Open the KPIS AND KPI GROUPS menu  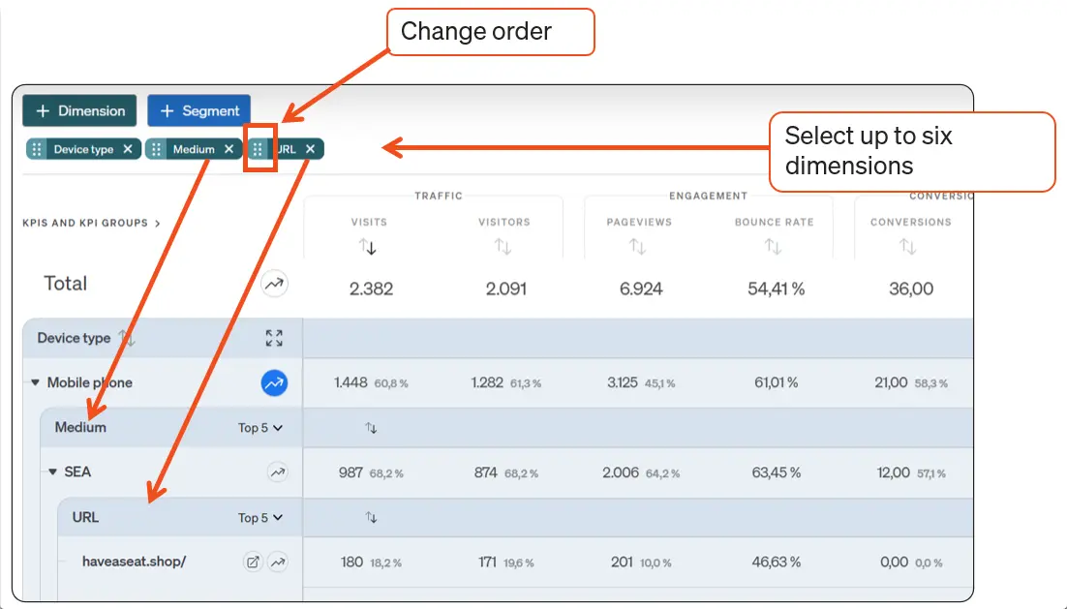point(83,222)
